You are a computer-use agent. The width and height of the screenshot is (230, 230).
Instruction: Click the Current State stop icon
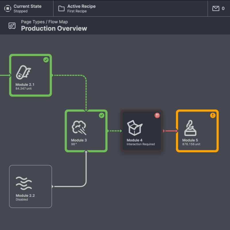click(8, 8)
